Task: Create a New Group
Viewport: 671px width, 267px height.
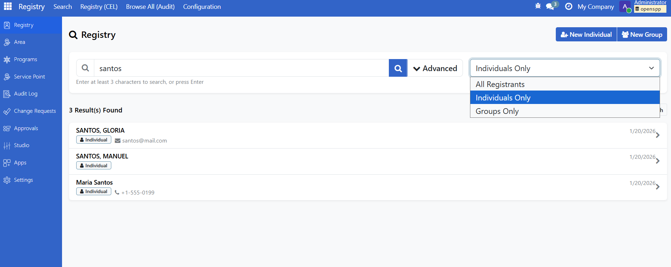Action: pos(642,34)
